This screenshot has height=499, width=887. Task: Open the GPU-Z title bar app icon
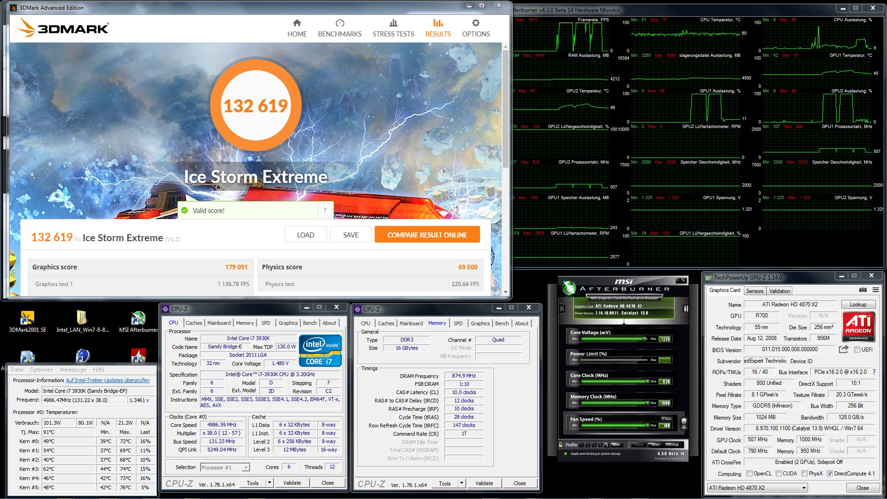click(x=708, y=277)
